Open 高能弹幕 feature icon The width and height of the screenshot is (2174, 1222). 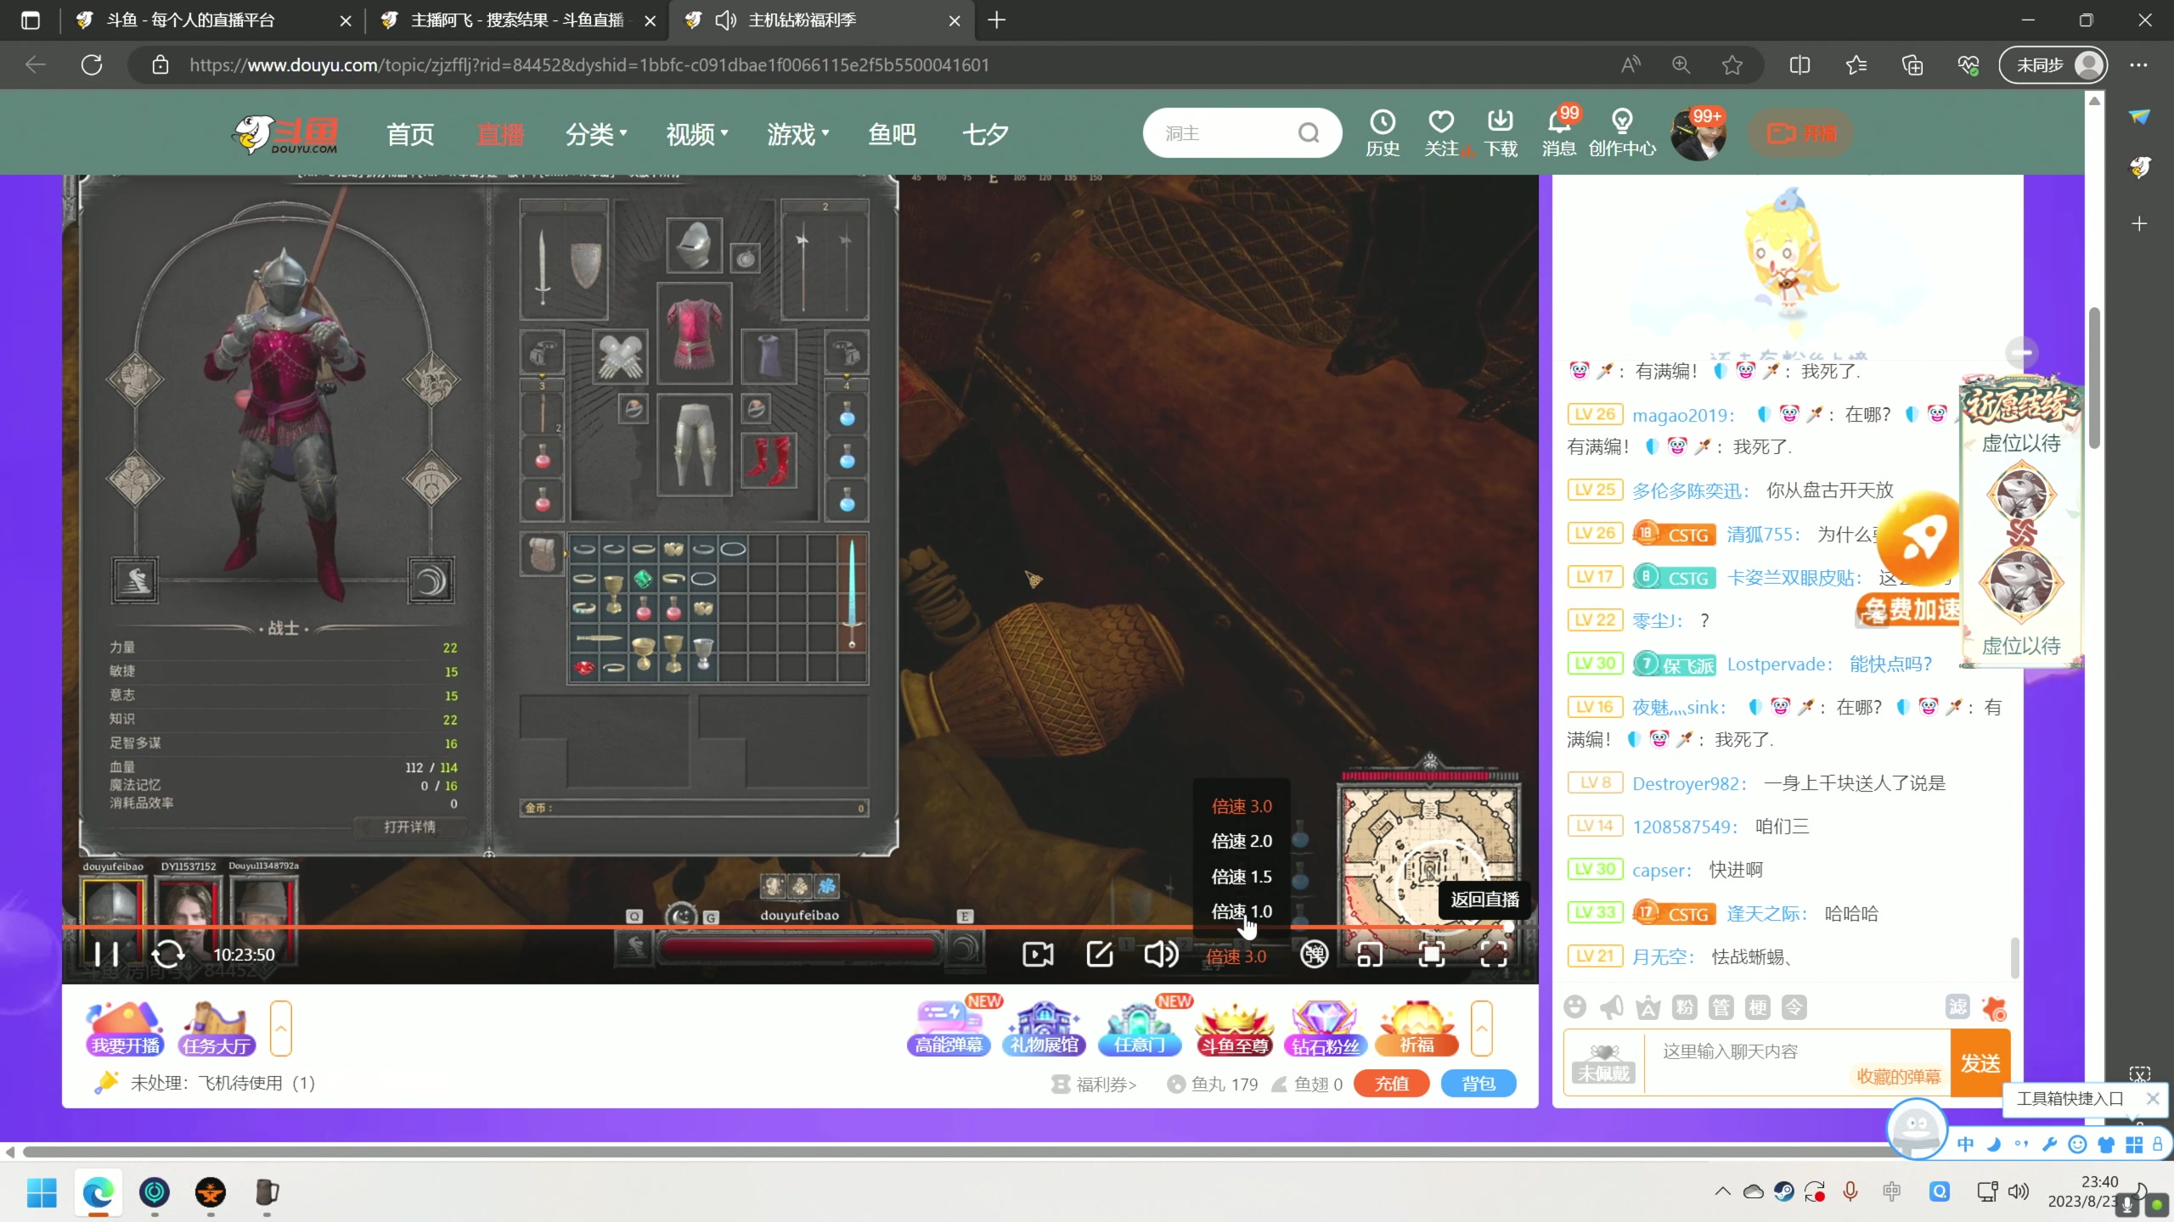949,1028
